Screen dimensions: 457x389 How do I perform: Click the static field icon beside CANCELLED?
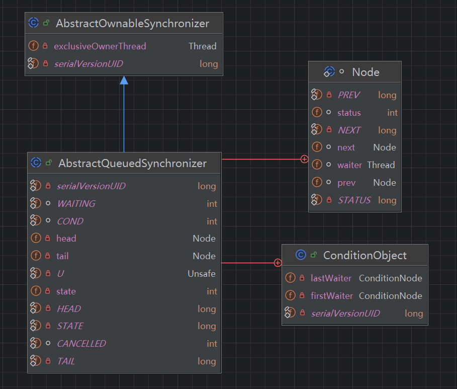[35, 344]
